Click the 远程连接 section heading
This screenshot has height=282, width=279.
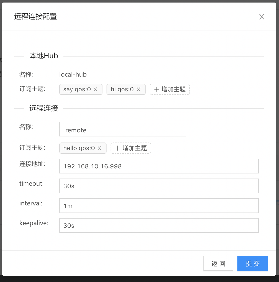point(44,108)
